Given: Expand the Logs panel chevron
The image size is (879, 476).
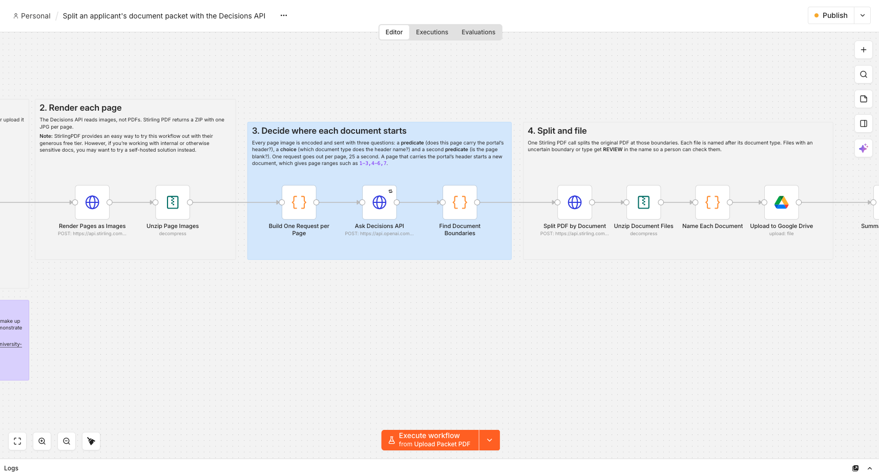Looking at the screenshot, I should (870, 468).
